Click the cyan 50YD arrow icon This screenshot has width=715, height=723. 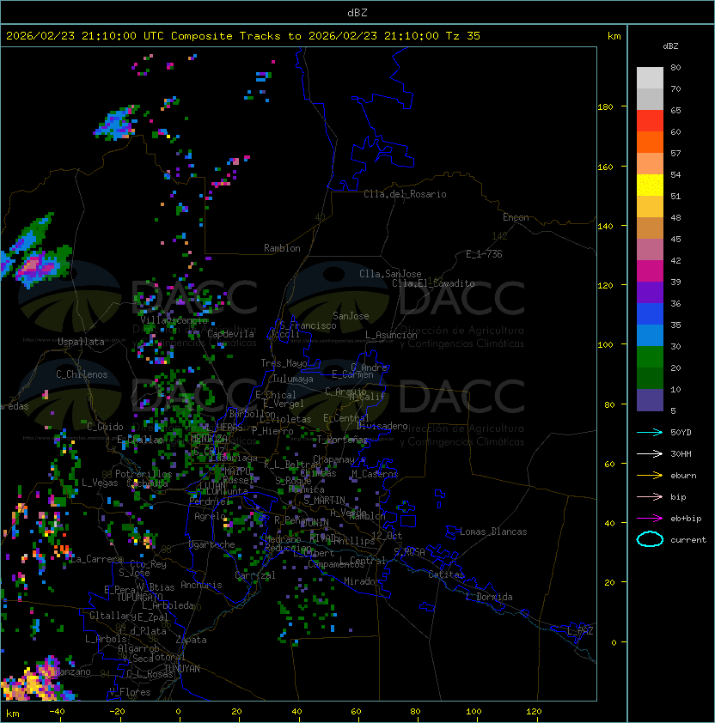pos(650,433)
